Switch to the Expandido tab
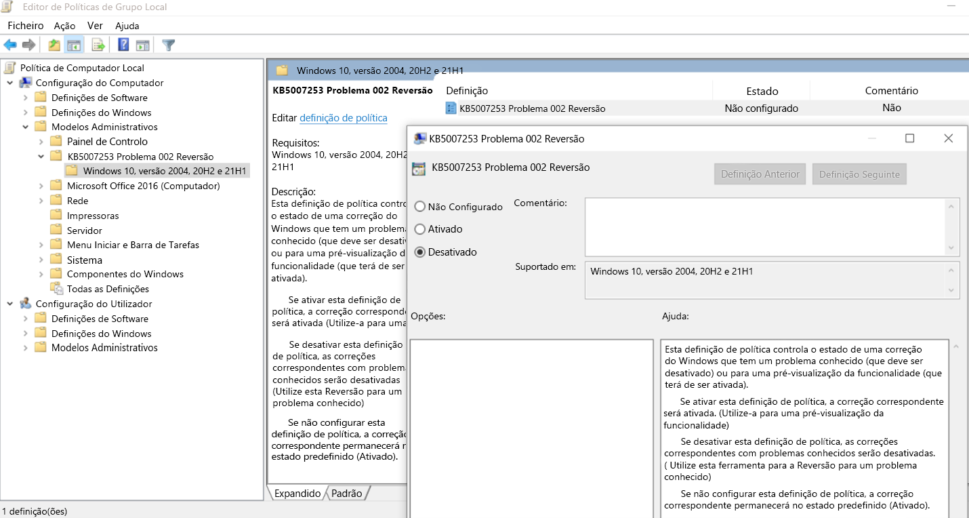The width and height of the screenshot is (969, 518). 297,494
